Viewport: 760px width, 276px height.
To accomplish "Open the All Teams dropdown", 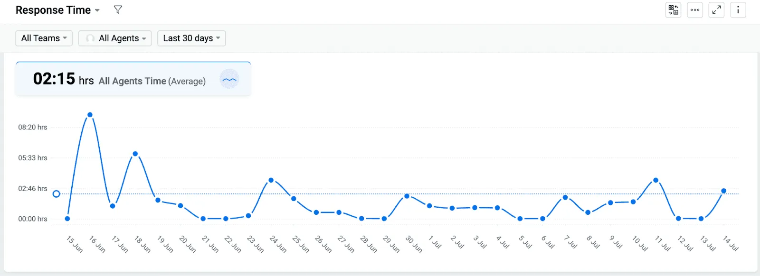I will click(x=44, y=38).
